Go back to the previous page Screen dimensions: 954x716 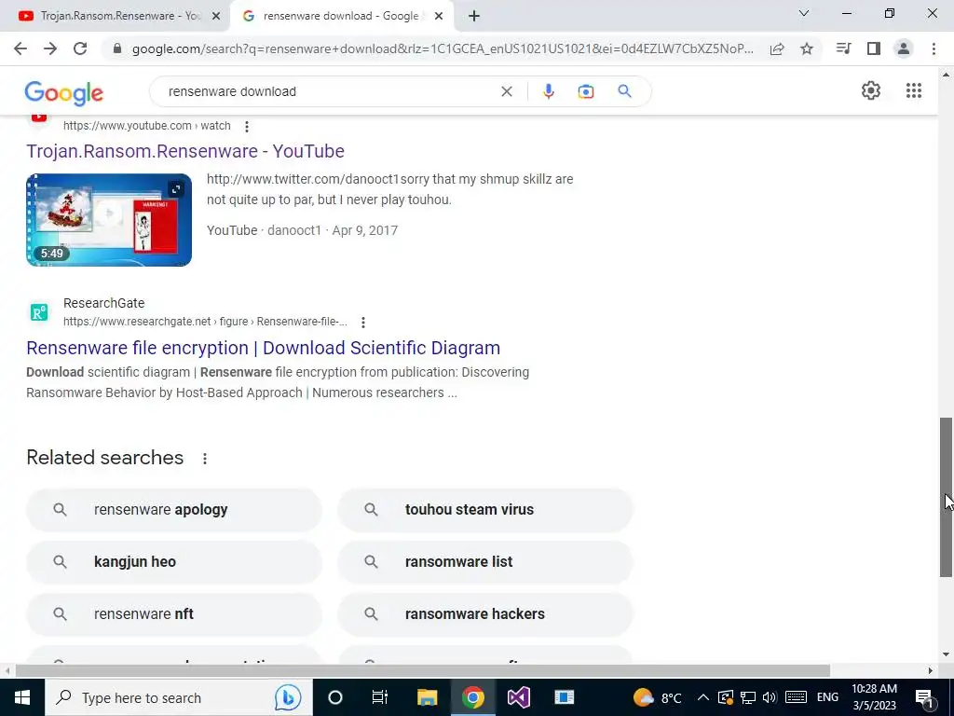click(20, 48)
